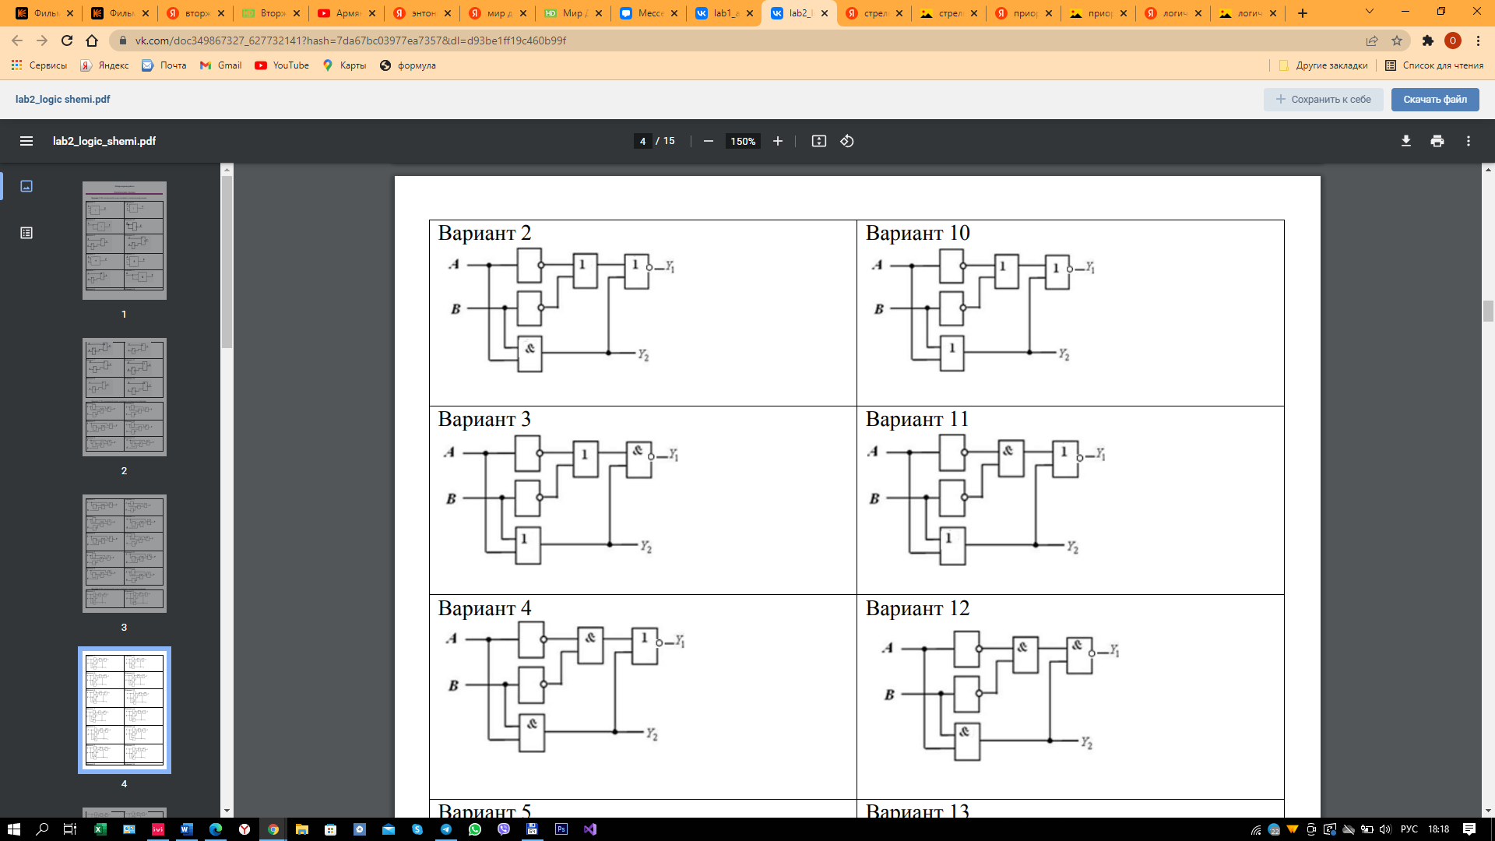Click Сохранить к себе button
The height and width of the screenshot is (841, 1495).
point(1323,99)
